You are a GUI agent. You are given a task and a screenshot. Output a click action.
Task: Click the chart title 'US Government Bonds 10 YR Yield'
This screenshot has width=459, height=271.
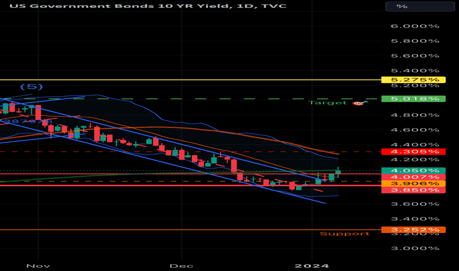pos(121,6)
